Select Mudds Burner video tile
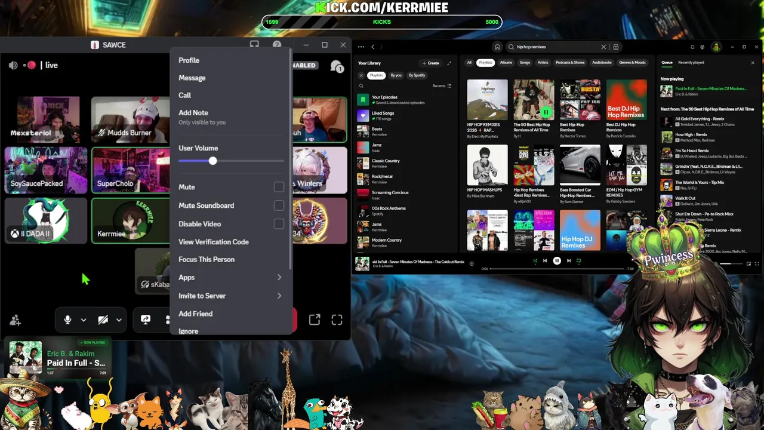 [130, 119]
